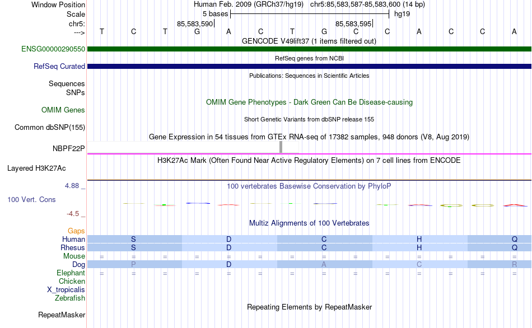Viewport: 532px width, 328px height.
Task: Select the green GENCODE gene bar
Action: tap(309, 49)
